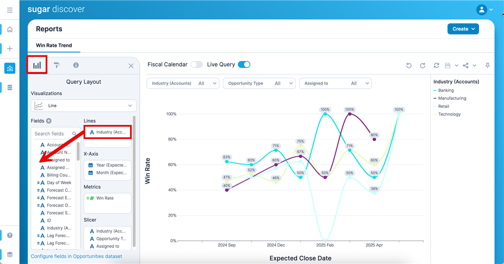This screenshot has width=504, height=264.
Task: Switch to the Win Rate Trend tab
Action: (54, 45)
